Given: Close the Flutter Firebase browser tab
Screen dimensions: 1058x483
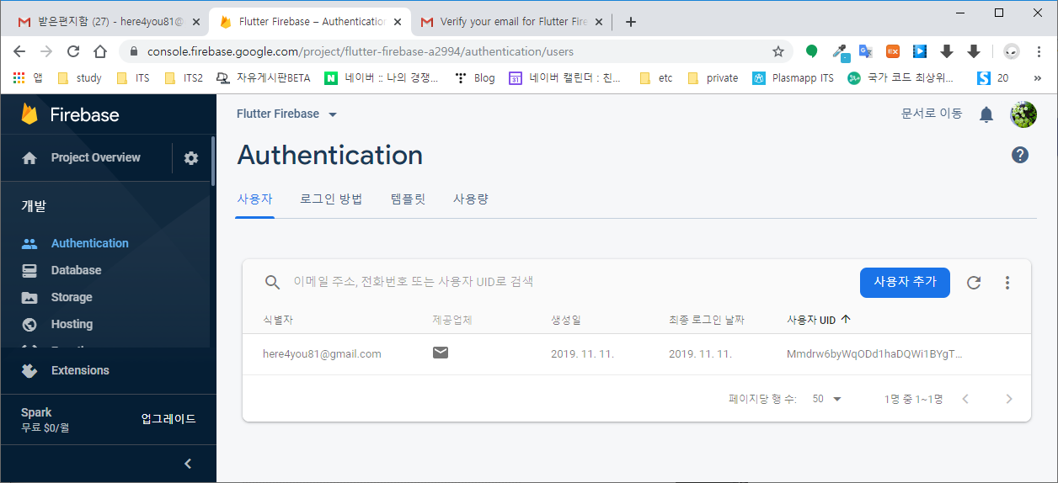Looking at the screenshot, I should pos(397,22).
